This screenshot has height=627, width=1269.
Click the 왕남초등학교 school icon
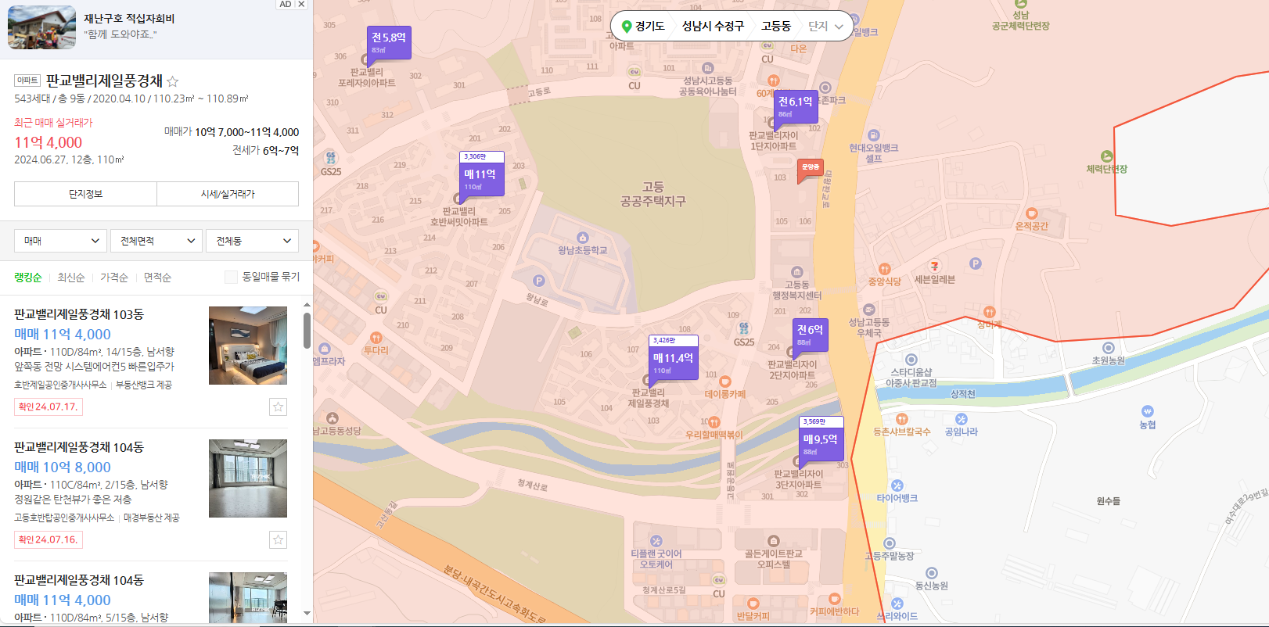(582, 238)
